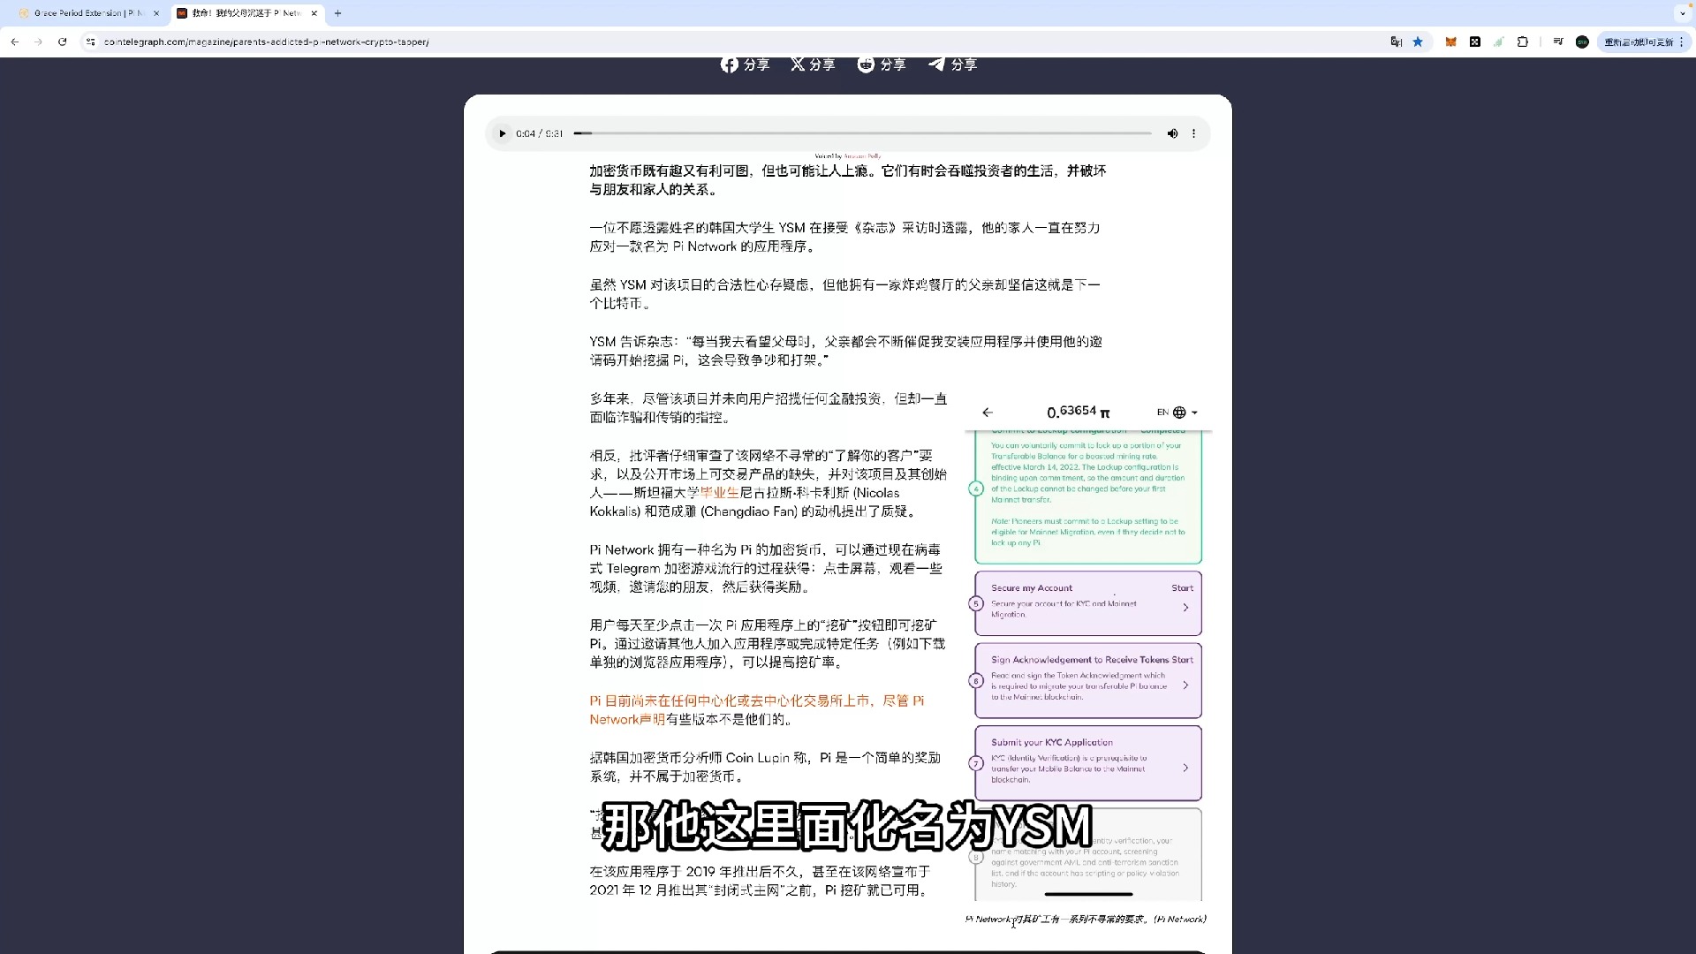Expand Secure my Account step chevron

[1185, 608]
